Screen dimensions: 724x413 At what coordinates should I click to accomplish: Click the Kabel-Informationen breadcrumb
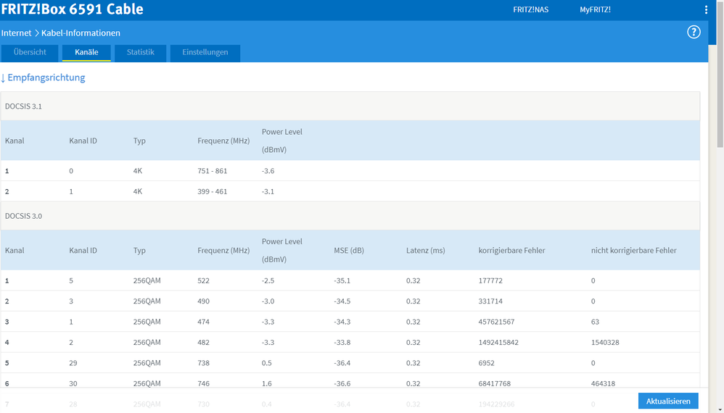(81, 33)
